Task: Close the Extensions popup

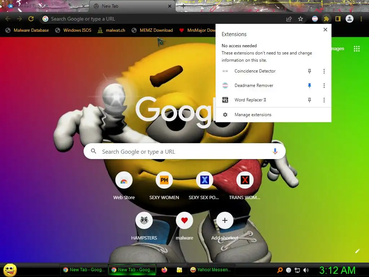Action: (325, 30)
